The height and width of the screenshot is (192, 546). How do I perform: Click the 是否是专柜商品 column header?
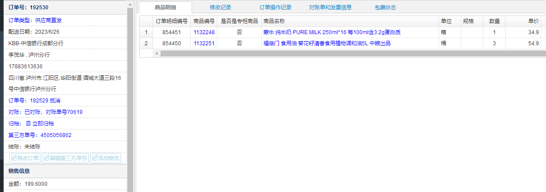click(x=240, y=21)
